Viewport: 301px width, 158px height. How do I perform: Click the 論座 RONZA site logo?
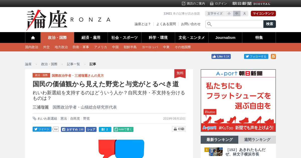pyautogui.click(x=68, y=20)
